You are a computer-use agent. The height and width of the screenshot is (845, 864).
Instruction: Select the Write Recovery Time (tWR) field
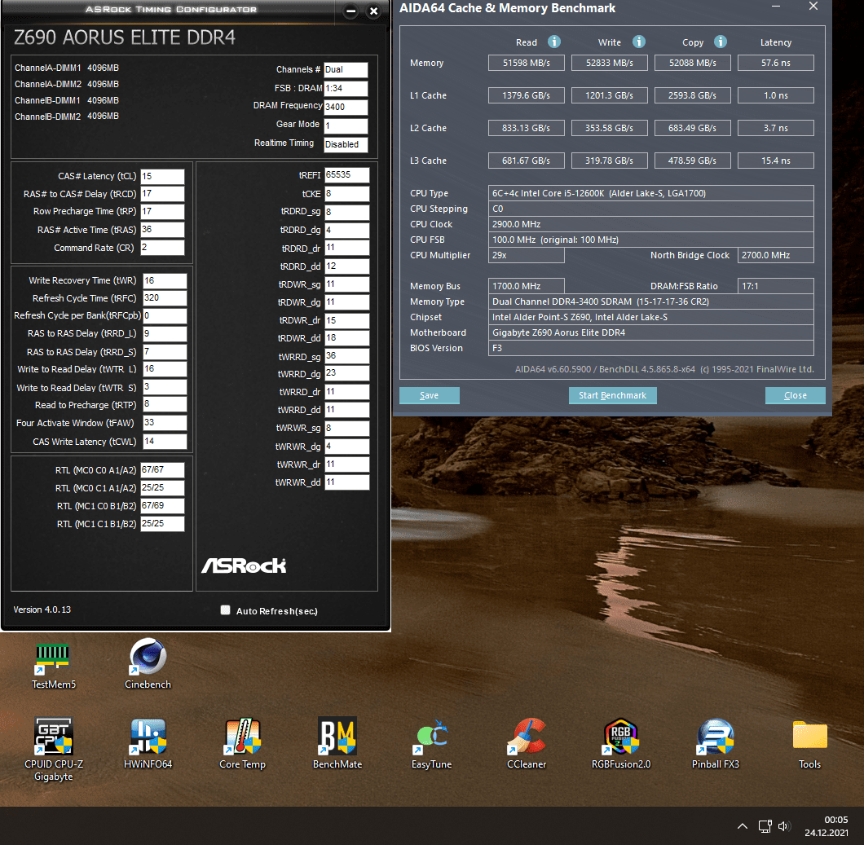[x=165, y=281]
